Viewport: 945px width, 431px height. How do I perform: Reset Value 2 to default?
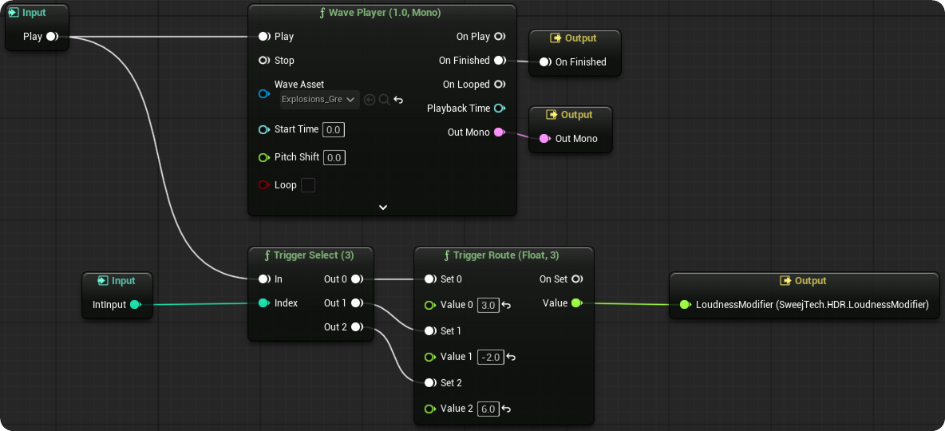pyautogui.click(x=506, y=409)
